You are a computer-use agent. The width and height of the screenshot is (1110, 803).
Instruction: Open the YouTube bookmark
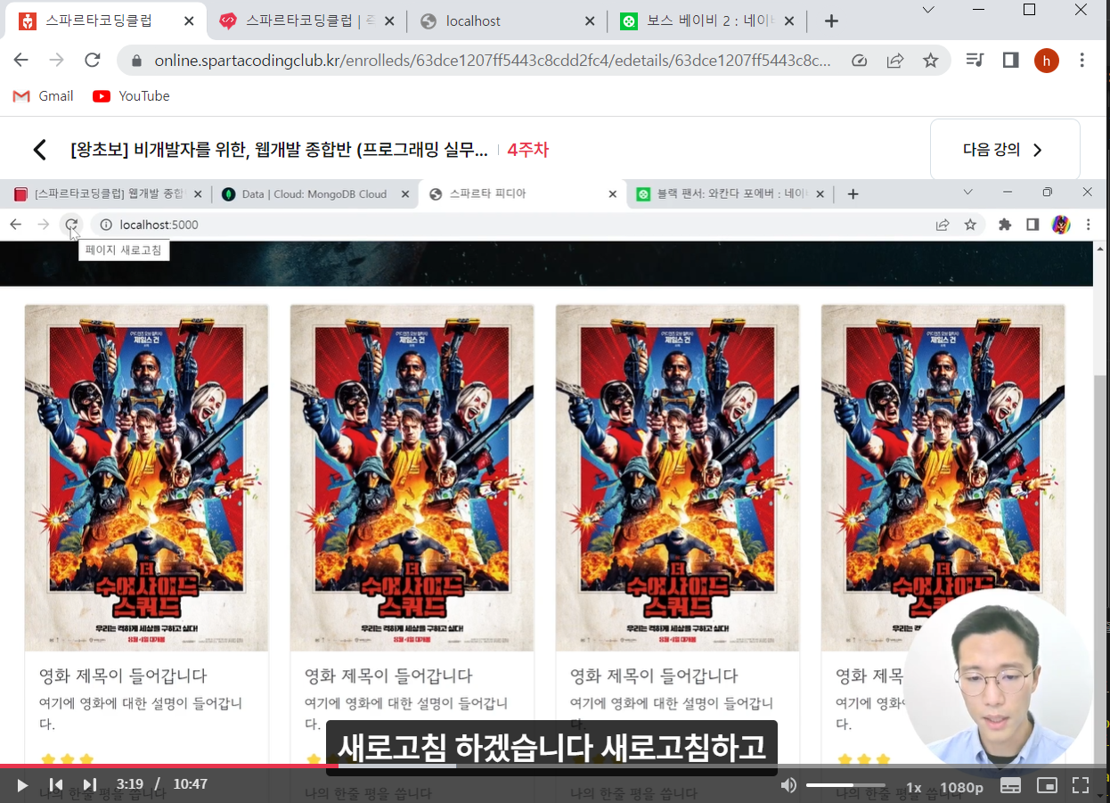pyautogui.click(x=131, y=96)
